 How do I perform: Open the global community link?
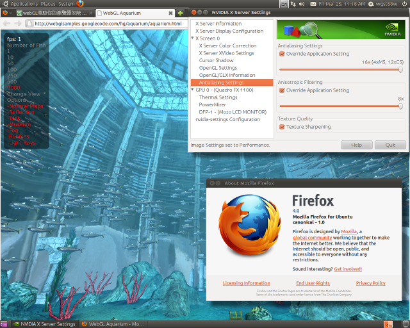tap(312, 238)
